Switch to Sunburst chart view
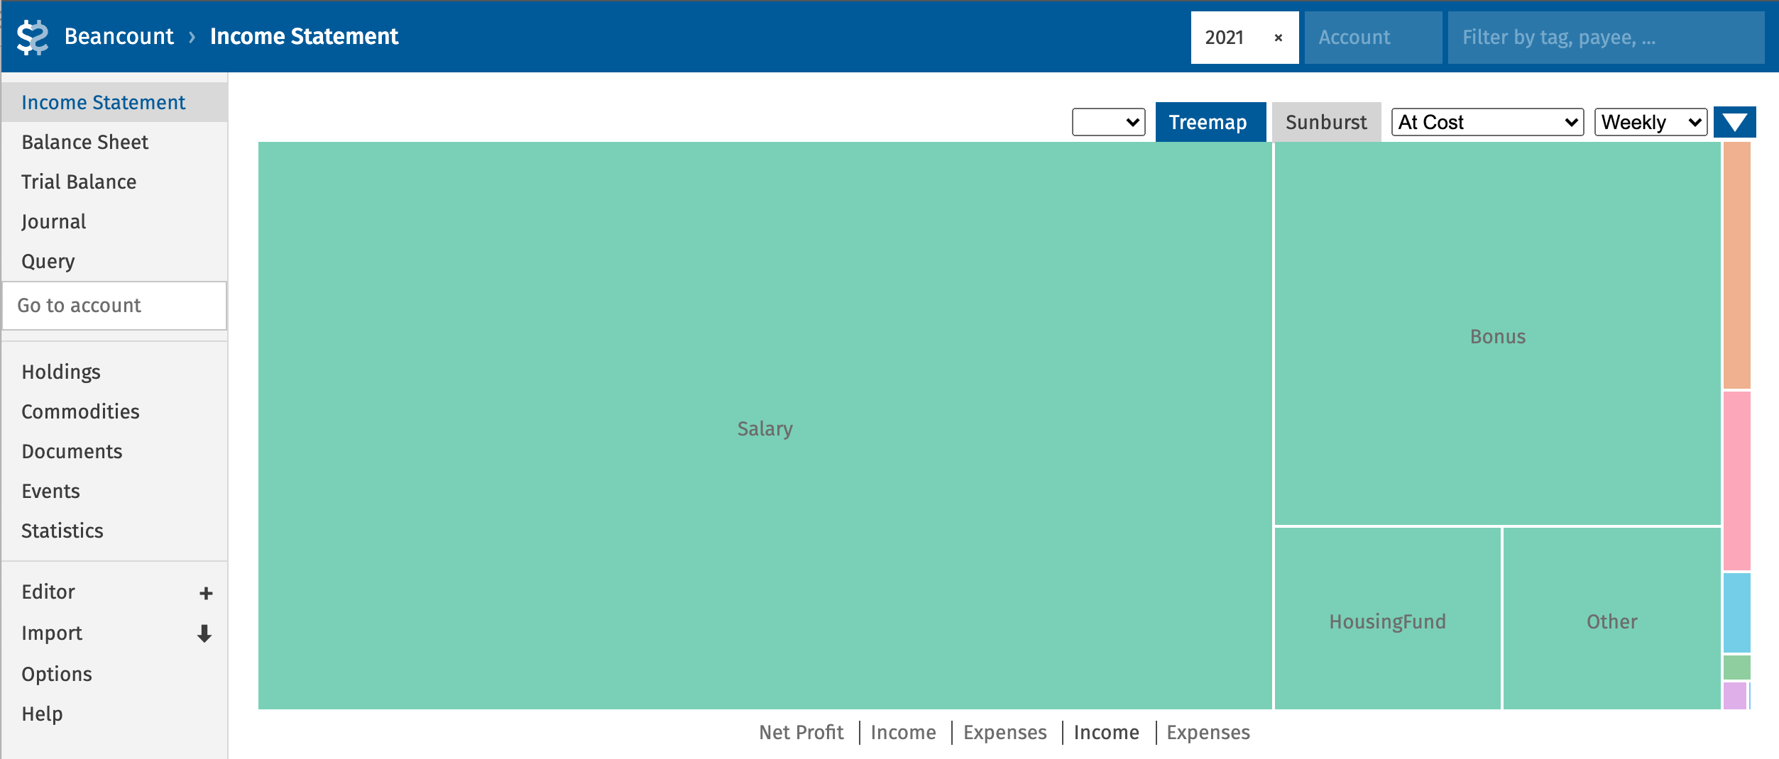This screenshot has width=1779, height=759. coord(1325,122)
